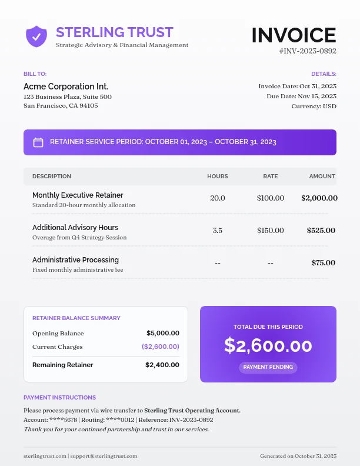Click the $2,600.00 total due amount
The image size is (360, 466).
click(268, 346)
